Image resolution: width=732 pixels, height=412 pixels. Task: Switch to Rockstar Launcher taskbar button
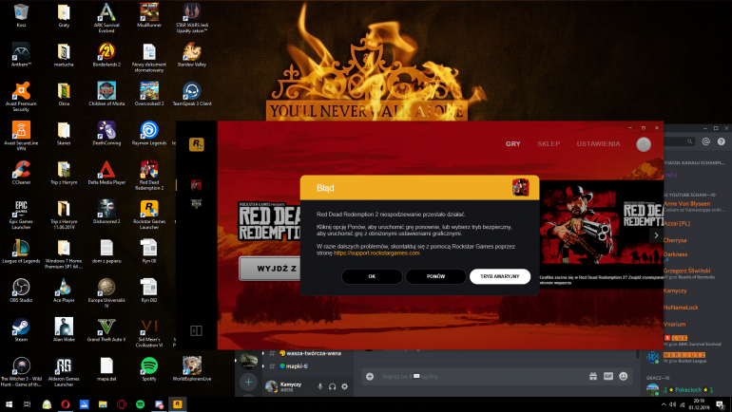tap(178, 404)
